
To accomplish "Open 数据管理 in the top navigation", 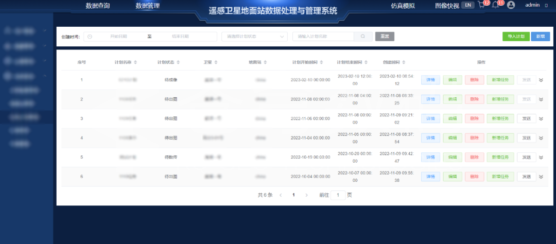I will pyautogui.click(x=148, y=6).
